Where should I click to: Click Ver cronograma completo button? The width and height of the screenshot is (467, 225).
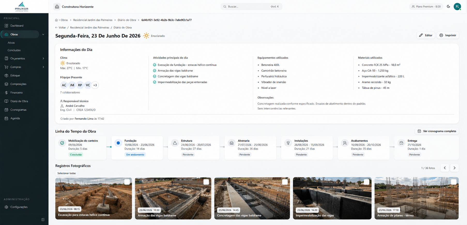tap(437, 131)
